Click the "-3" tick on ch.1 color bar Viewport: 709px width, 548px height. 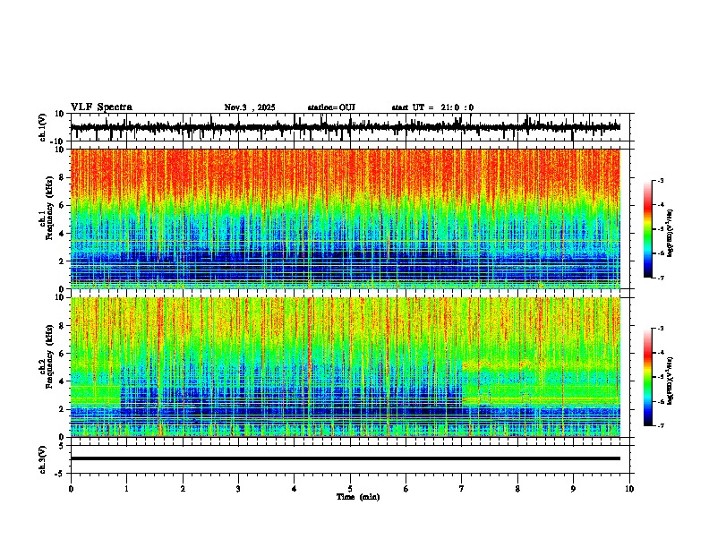click(660, 180)
